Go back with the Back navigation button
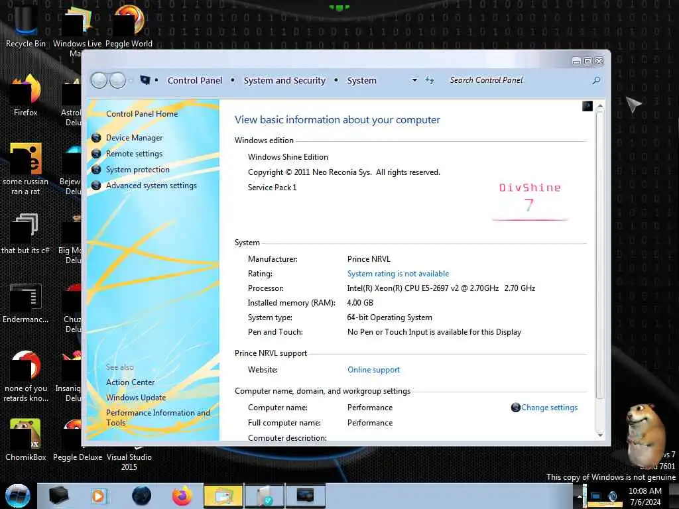The height and width of the screenshot is (509, 679). (x=99, y=80)
